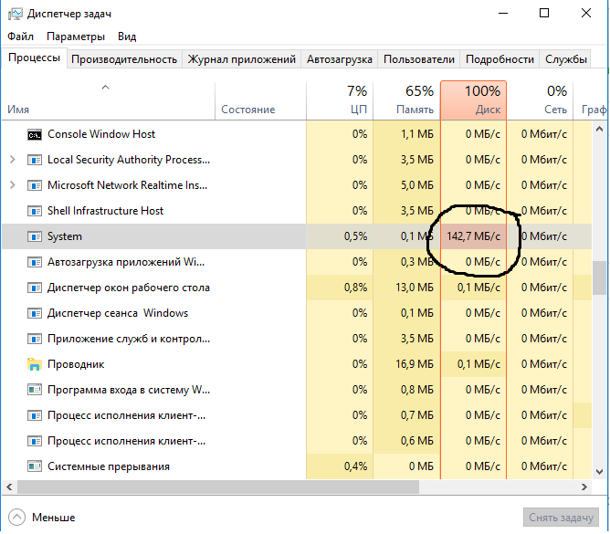Switch to the Журнал приложений tab
Image resolution: width=610 pixels, height=534 pixels.
click(x=242, y=59)
